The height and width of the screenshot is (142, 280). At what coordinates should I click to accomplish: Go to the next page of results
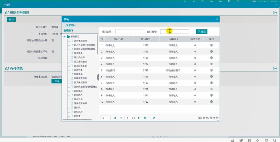pyautogui.click(x=139, y=118)
